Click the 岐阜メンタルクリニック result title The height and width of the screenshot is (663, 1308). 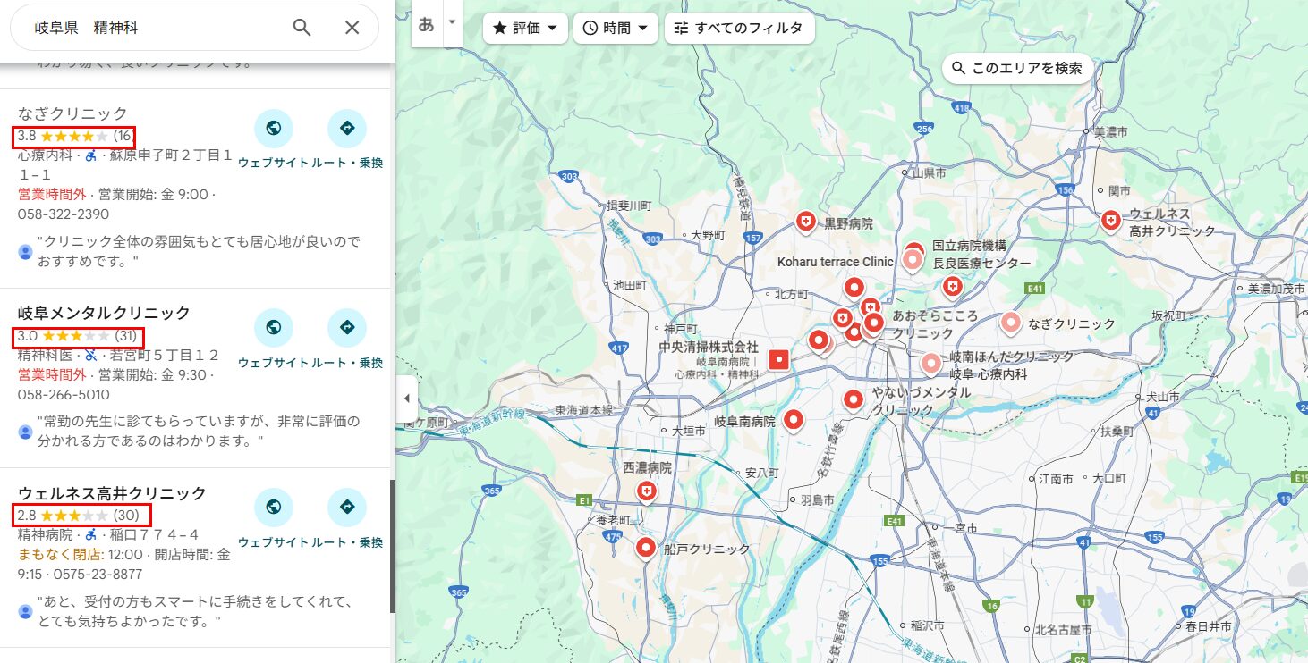tap(104, 313)
